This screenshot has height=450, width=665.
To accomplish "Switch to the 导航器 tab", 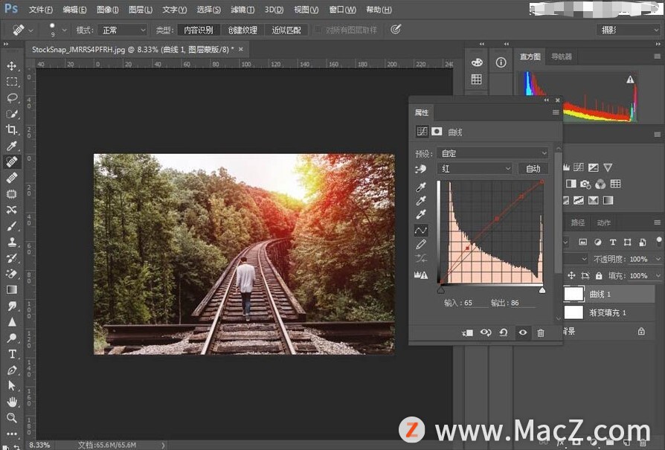I will 562,57.
